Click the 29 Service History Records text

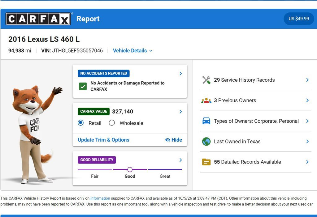(x=244, y=80)
